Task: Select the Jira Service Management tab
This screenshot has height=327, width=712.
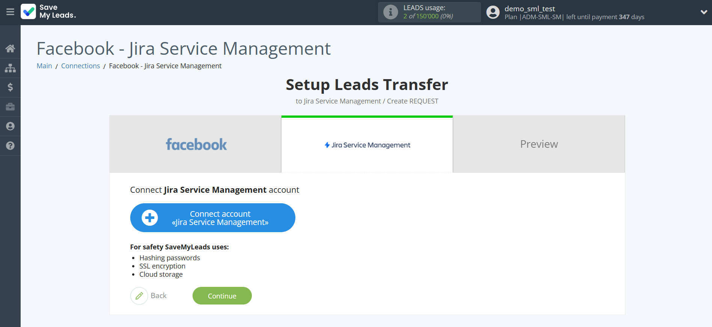Action: 367,145
